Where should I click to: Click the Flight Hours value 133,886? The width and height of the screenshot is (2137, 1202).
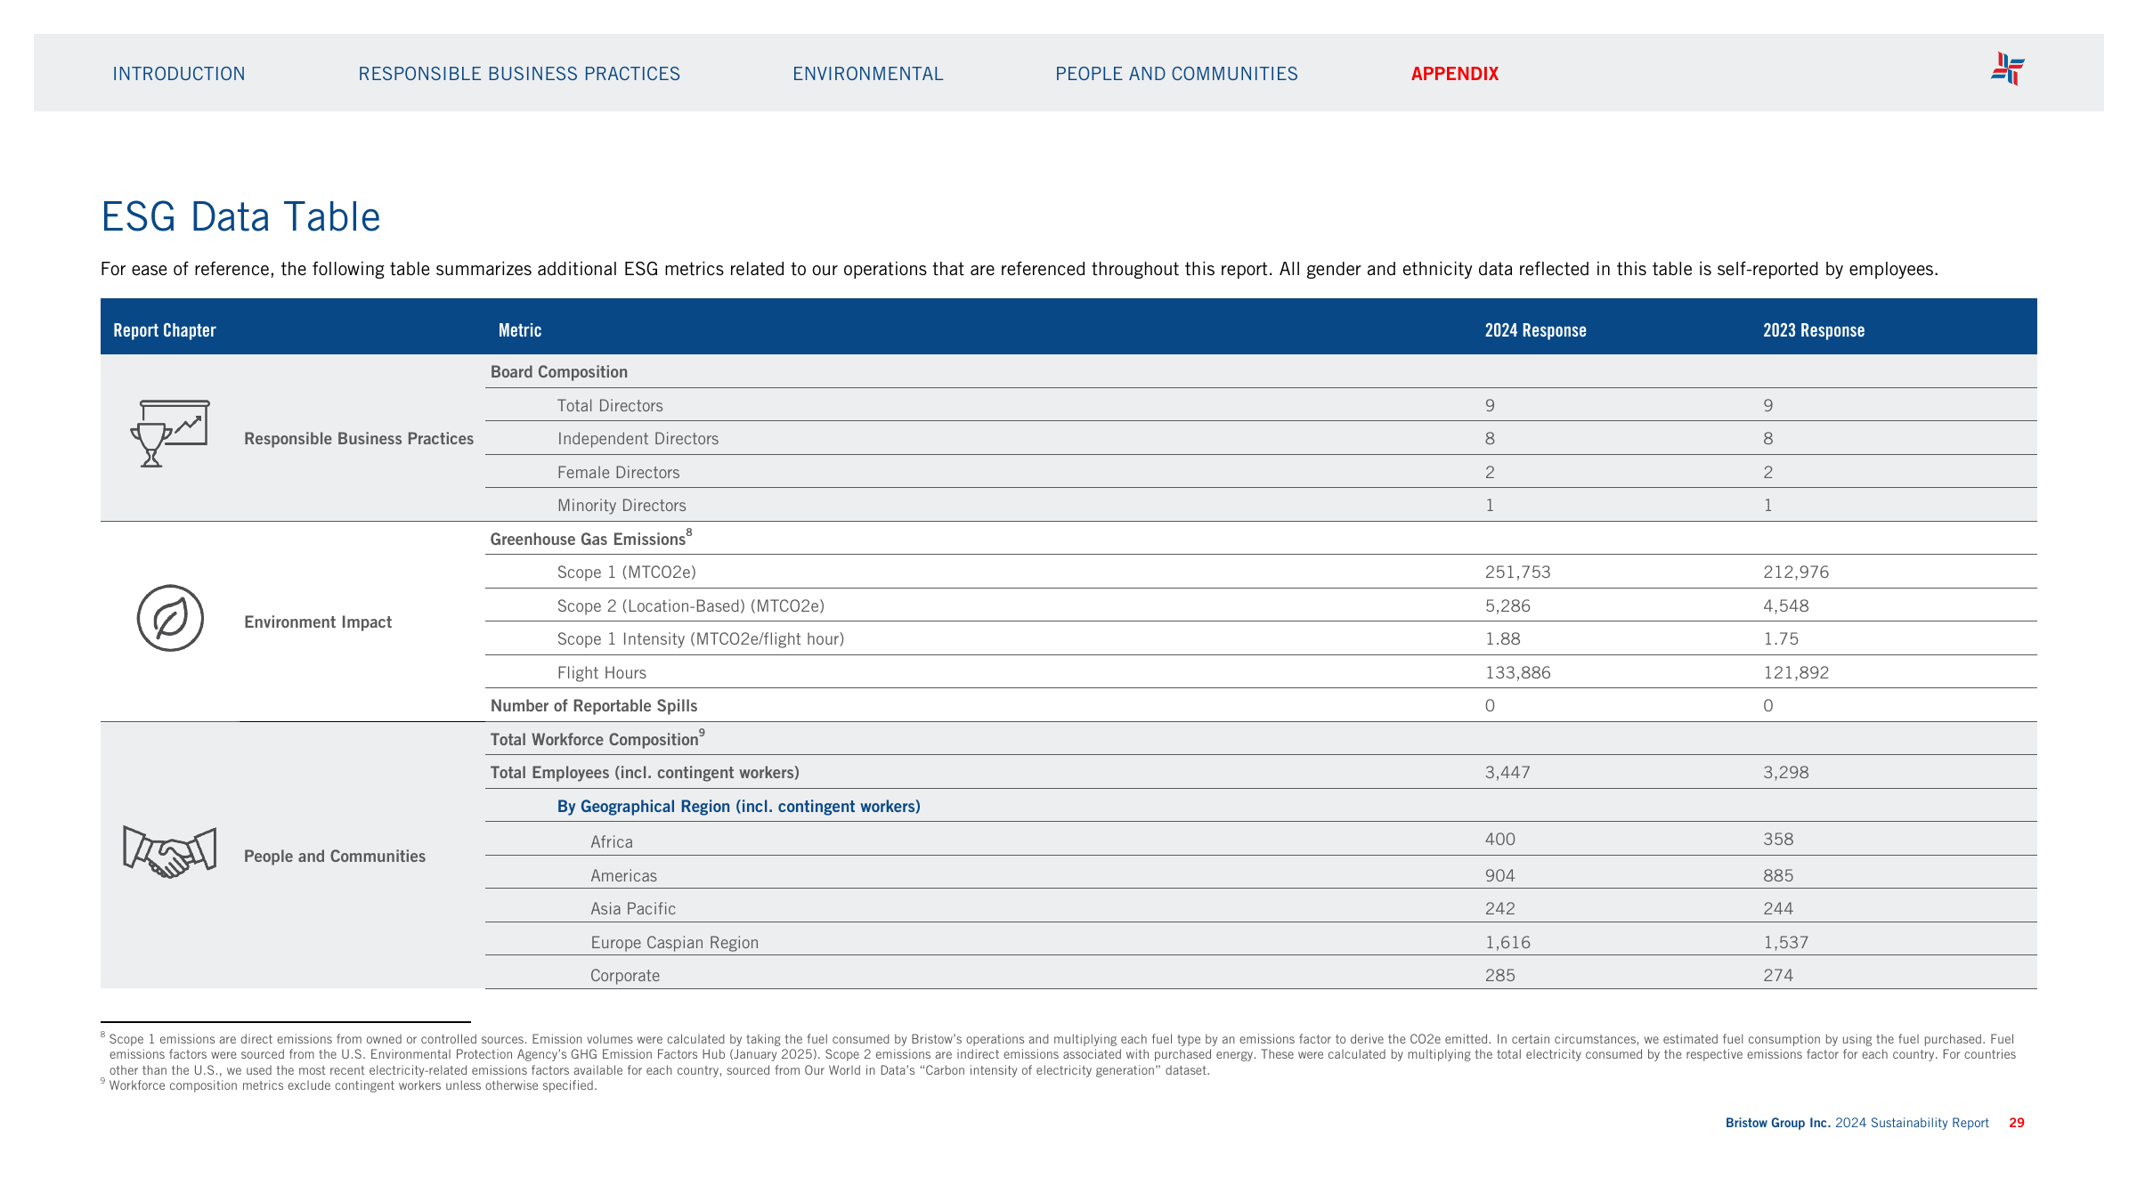coord(1517,673)
